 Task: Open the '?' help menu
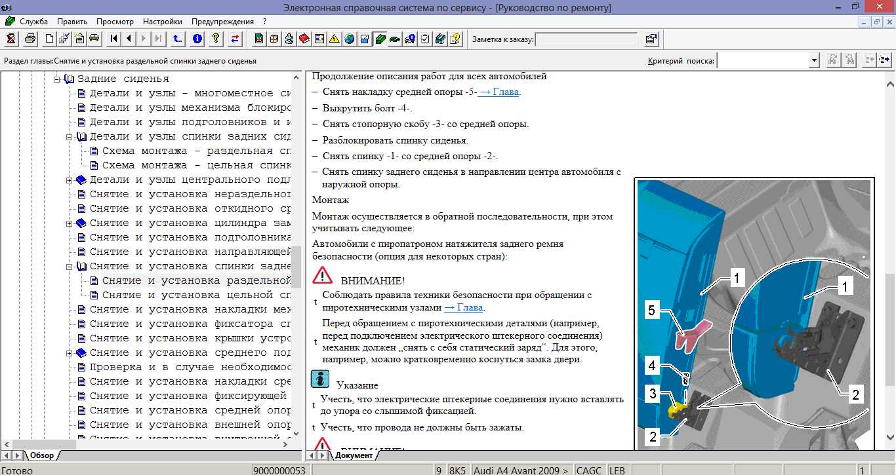[264, 22]
